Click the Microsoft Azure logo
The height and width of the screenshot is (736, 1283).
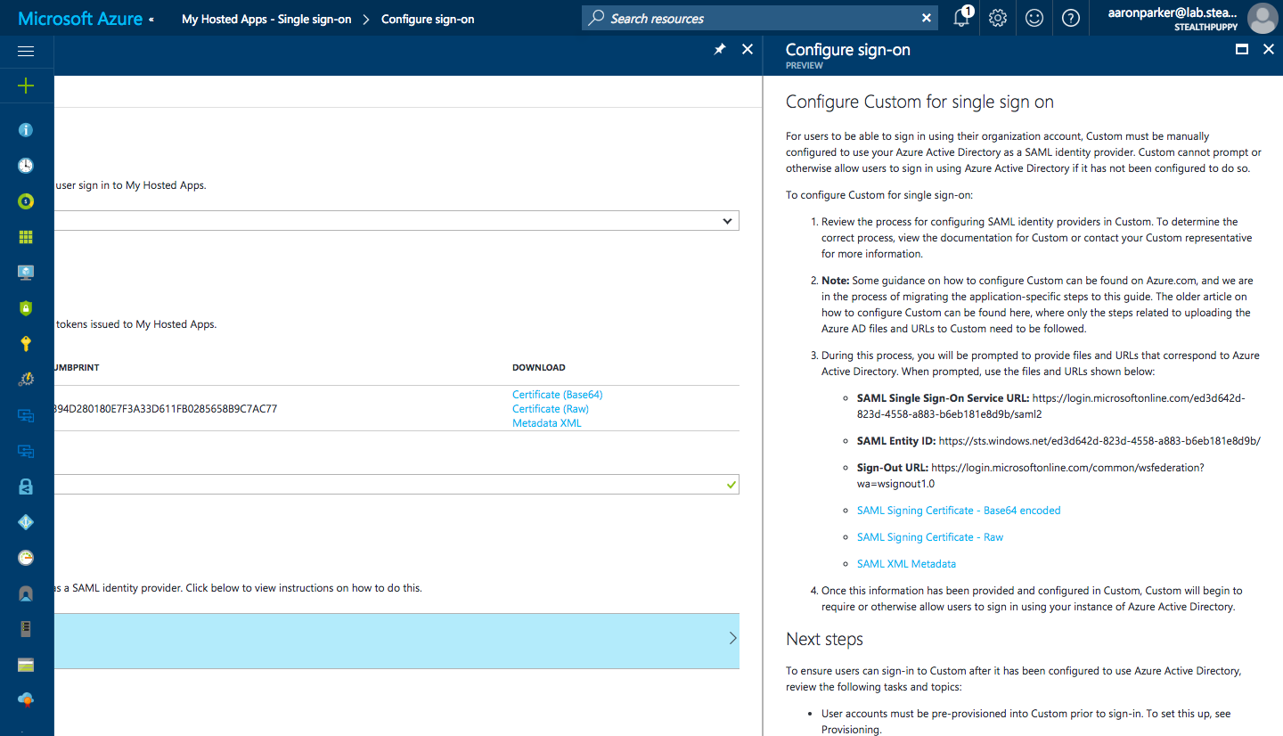[80, 18]
